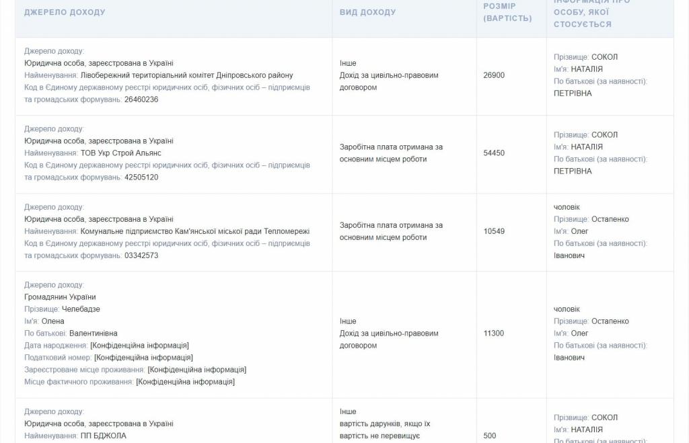Select Комунальне підприємство Кам'янської міської ради Тепломережі
This screenshot has height=443, width=689.
[x=195, y=231]
